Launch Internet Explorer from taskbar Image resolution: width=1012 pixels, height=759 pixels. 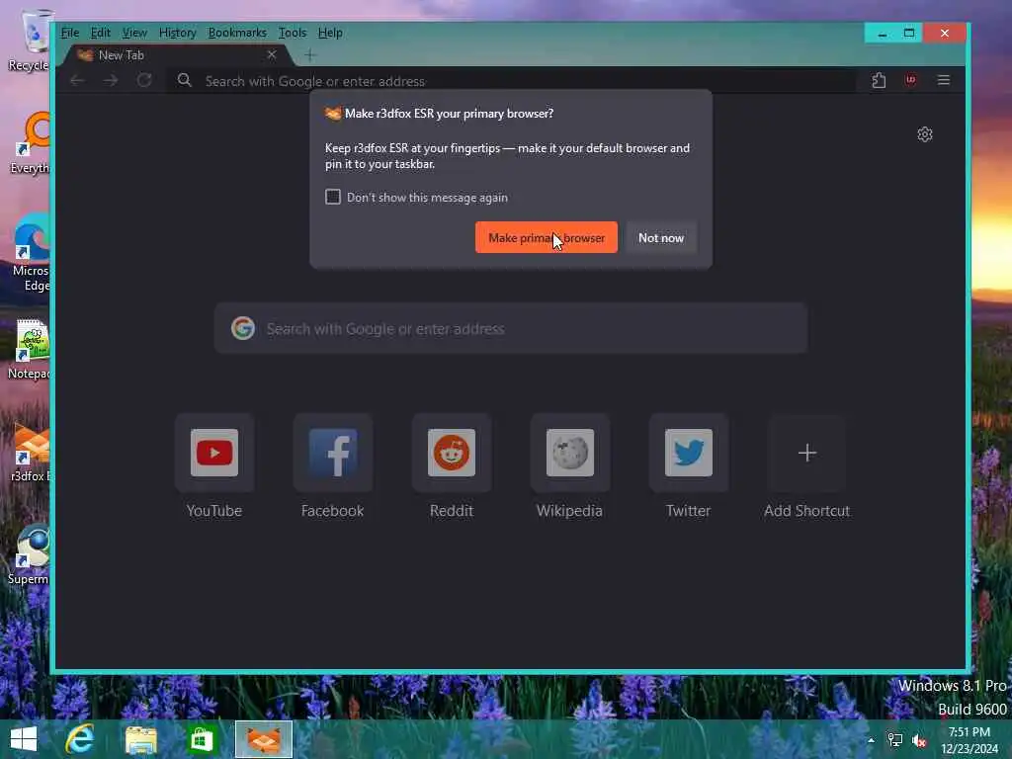pyautogui.click(x=81, y=739)
